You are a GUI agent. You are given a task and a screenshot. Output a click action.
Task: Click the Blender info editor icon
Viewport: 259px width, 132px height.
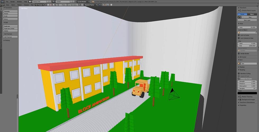click(x=2, y=2)
